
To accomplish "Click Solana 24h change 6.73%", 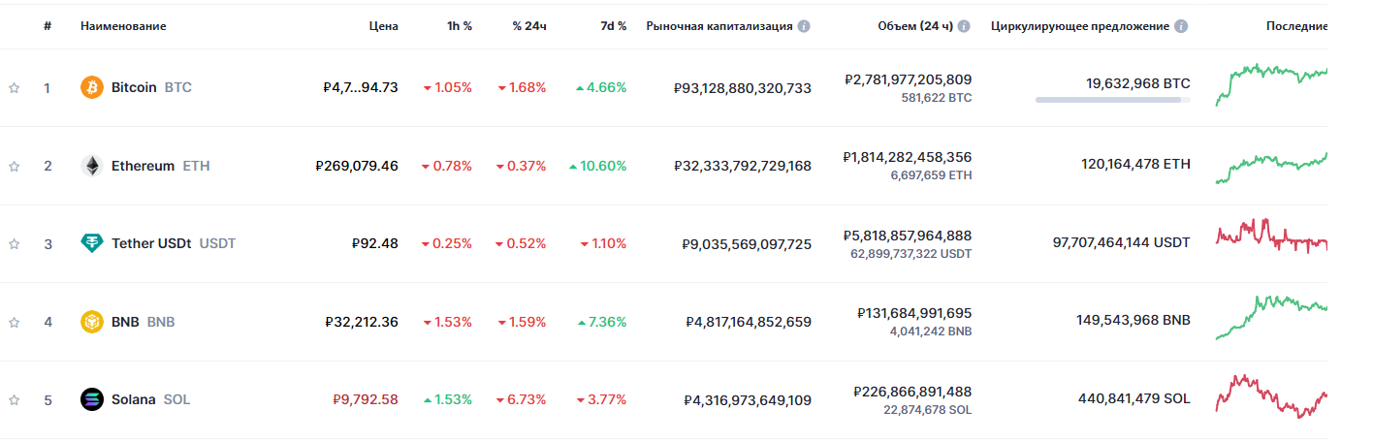I will 521,399.
